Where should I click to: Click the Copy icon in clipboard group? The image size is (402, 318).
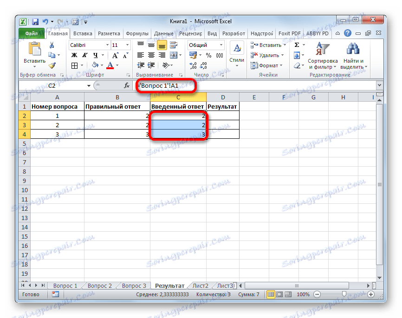point(52,55)
